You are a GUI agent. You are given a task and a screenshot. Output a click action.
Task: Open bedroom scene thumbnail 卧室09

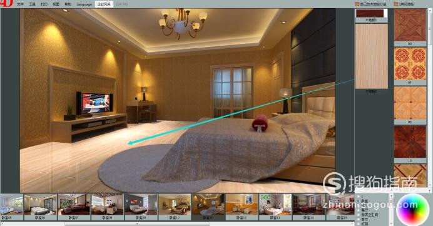coord(141,207)
